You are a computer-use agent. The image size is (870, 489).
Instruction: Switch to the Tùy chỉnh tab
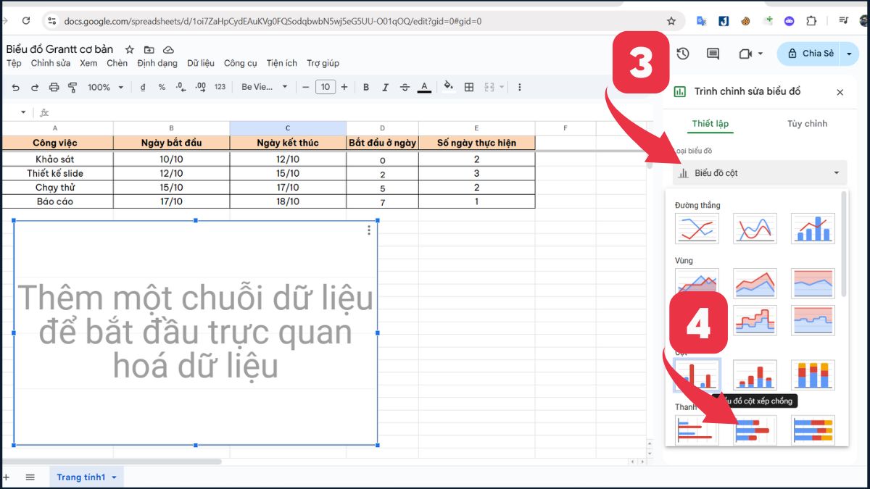point(806,123)
